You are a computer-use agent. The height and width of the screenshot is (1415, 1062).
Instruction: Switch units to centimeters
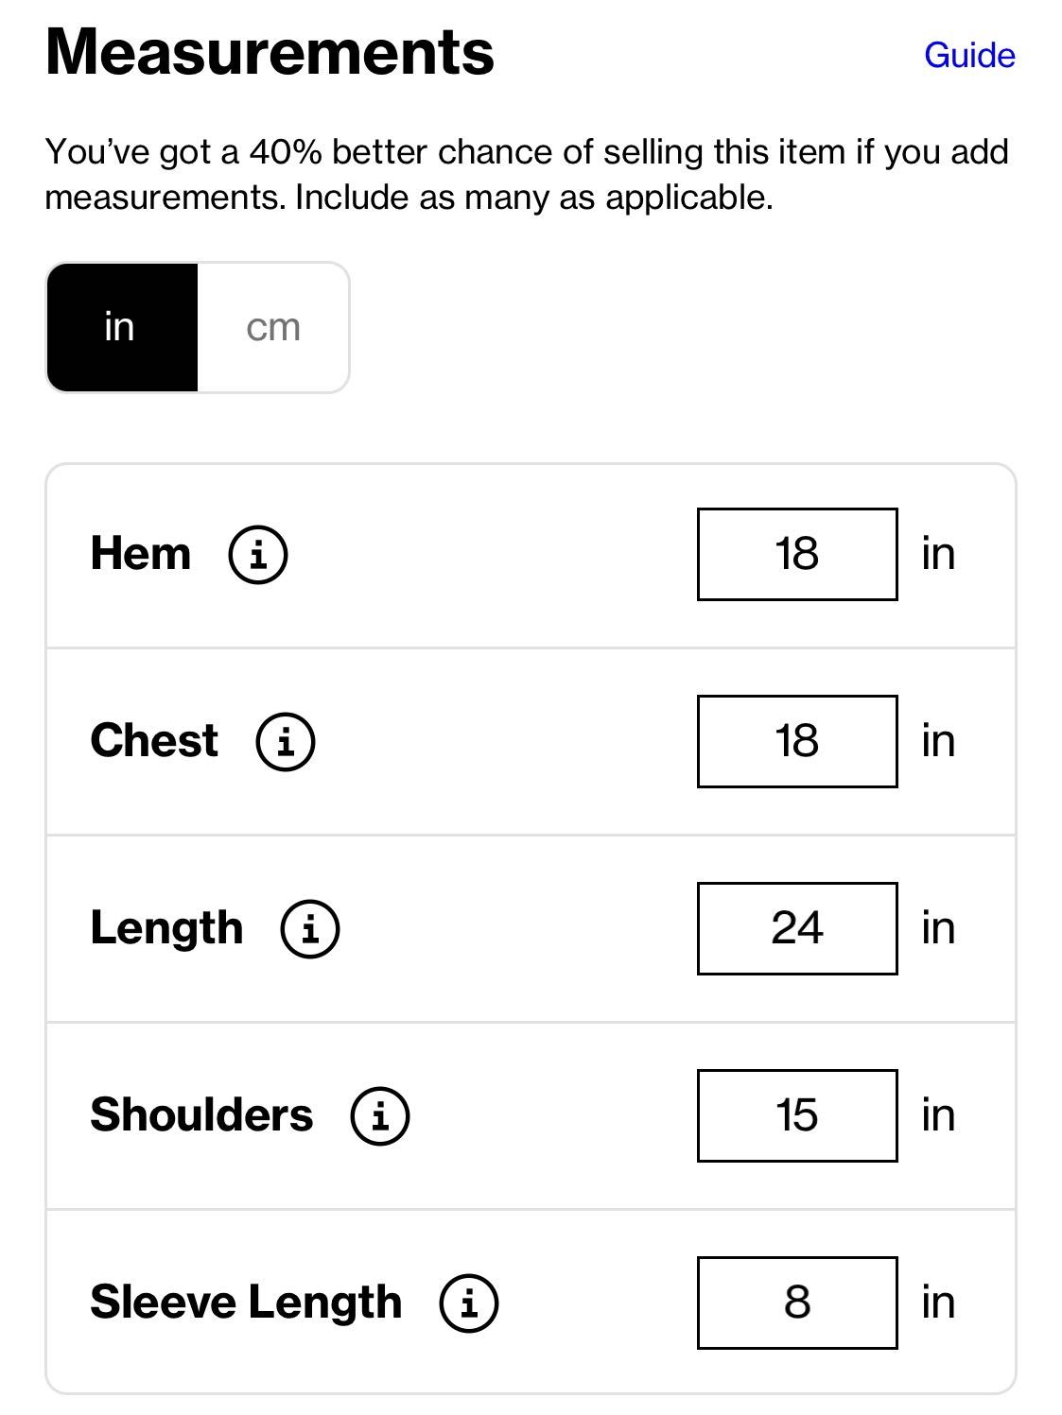pos(273,327)
